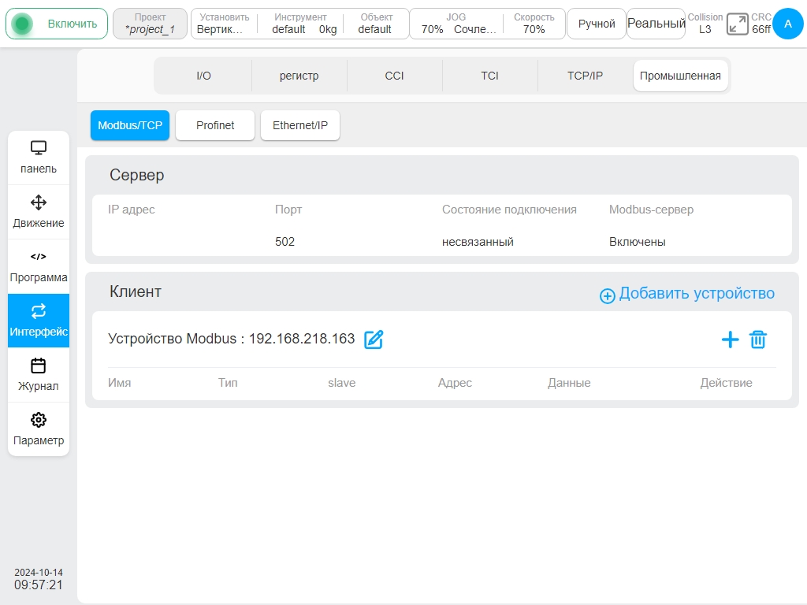Viewport: 807px width, 605px height.
Task: Open the JOG 70% settings
Action: [x=456, y=24]
